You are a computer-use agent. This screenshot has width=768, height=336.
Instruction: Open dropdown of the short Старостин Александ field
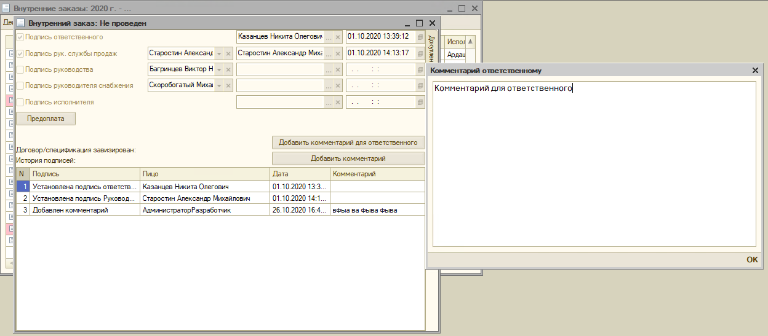click(218, 53)
